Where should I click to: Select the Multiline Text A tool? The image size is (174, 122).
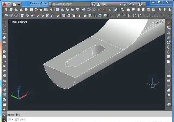pos(4,109)
